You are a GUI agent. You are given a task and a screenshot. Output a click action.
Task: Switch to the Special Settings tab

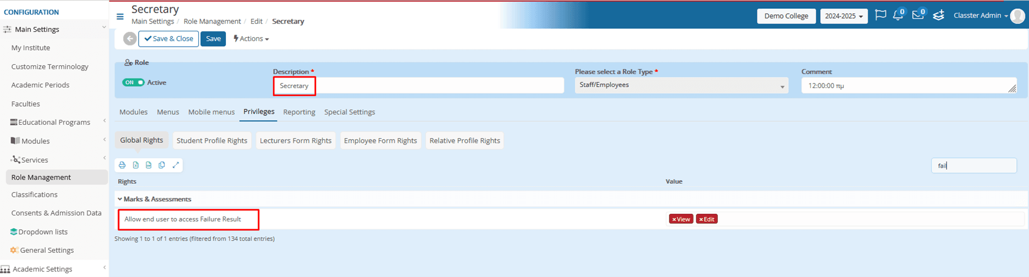point(350,112)
